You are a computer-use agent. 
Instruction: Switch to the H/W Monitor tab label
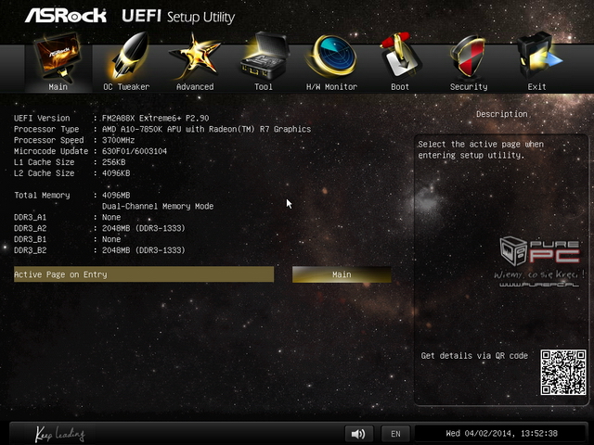332,87
